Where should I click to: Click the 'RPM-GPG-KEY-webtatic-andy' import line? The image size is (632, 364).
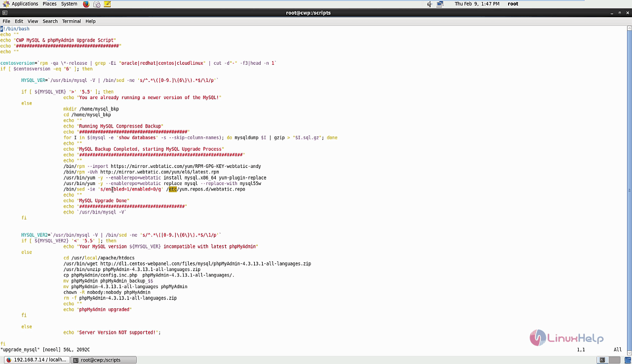pyautogui.click(x=162, y=166)
